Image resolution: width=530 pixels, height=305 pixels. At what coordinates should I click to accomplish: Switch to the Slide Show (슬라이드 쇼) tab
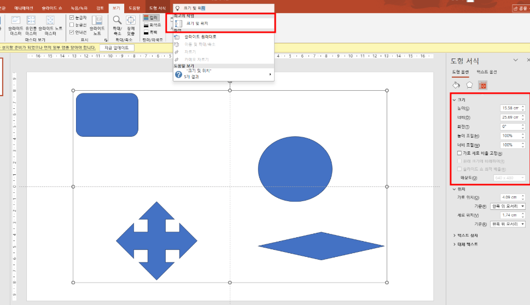[x=52, y=8]
